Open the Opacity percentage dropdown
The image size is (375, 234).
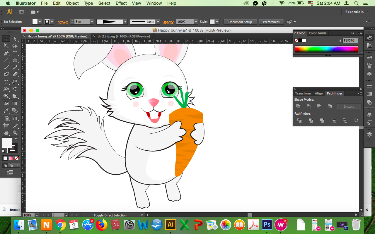[x=196, y=22]
